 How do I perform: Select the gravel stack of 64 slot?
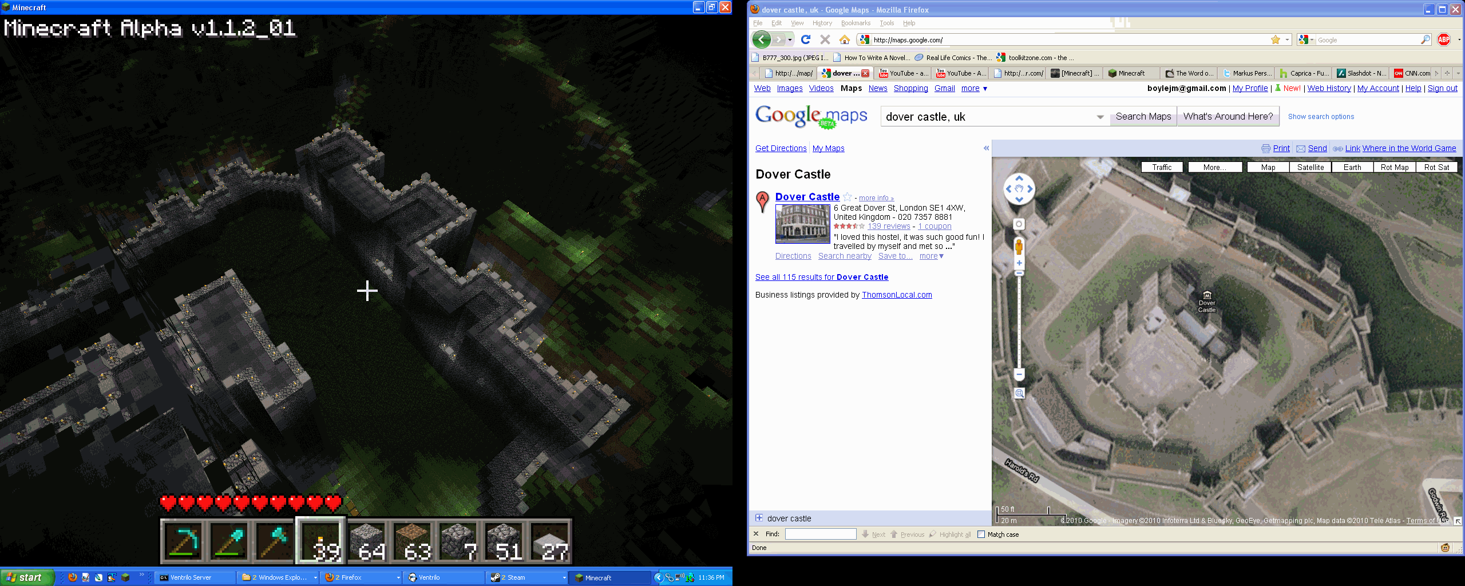366,541
